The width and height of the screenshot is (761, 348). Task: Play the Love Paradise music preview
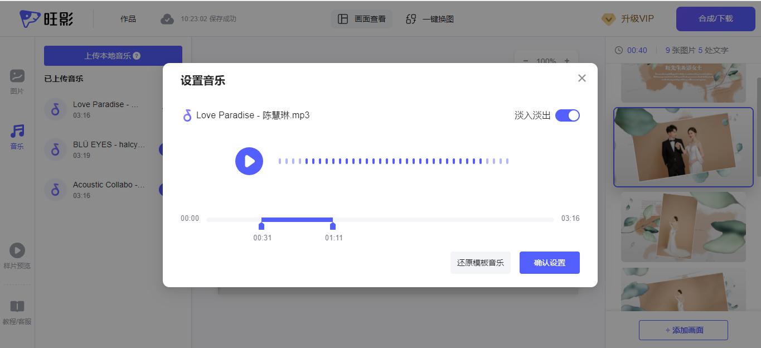[249, 161]
